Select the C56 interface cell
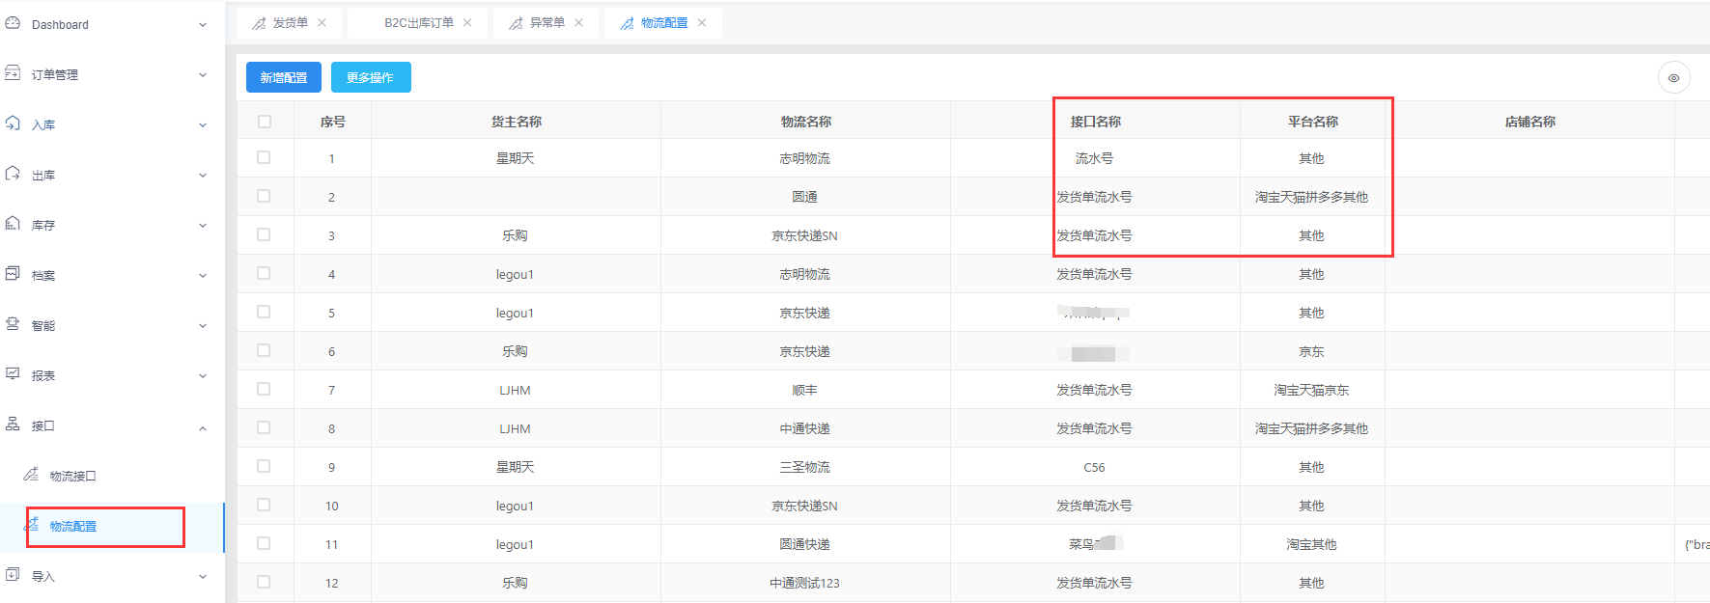 pos(1094,468)
